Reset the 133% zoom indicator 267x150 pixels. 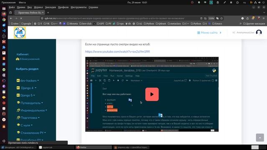coord(212,18)
